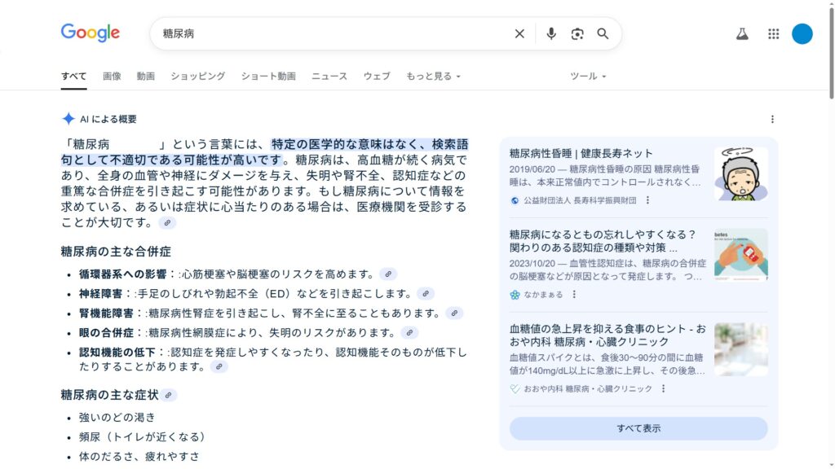Start voice search with the microphone
The height and width of the screenshot is (469, 835).
click(551, 33)
